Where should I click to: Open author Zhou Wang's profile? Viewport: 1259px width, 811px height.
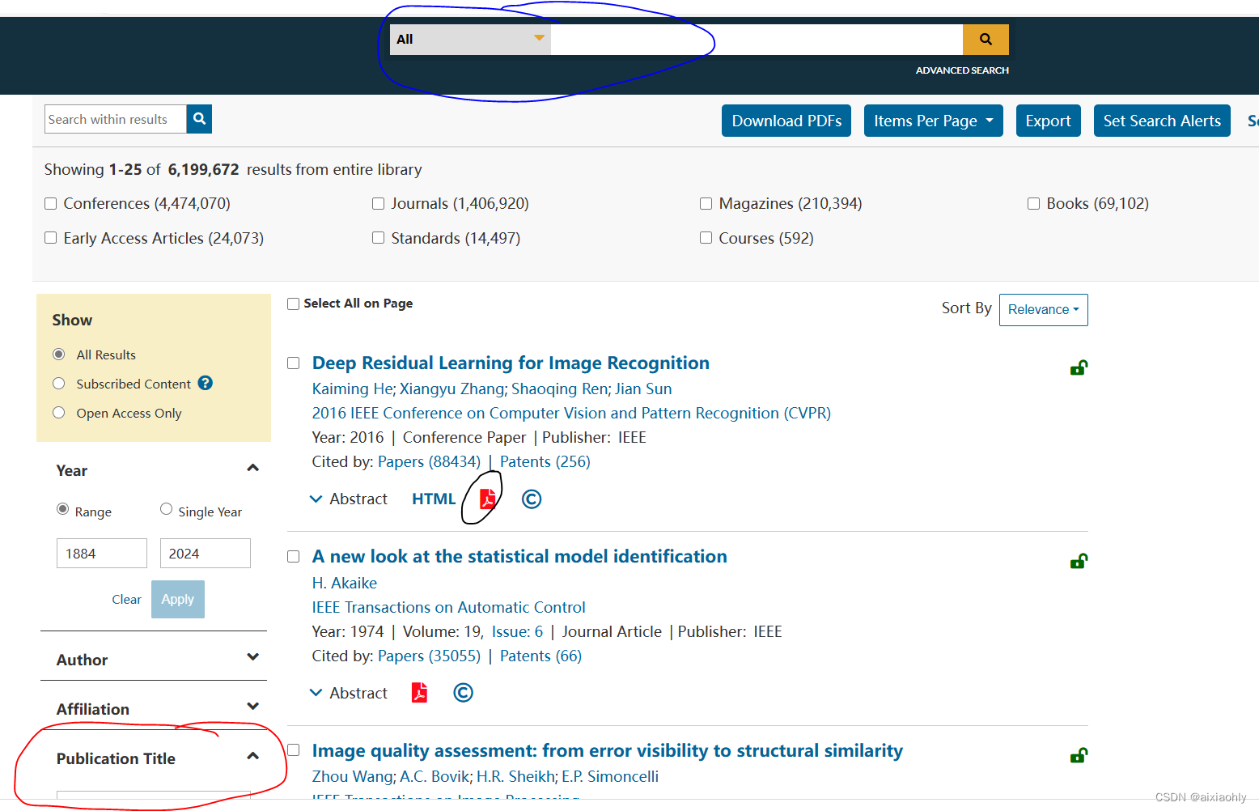(x=354, y=776)
